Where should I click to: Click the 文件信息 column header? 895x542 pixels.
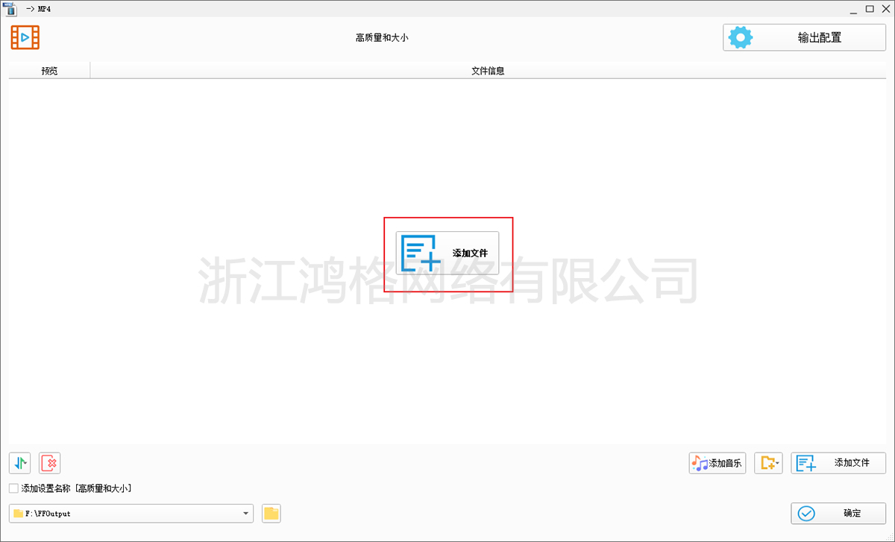488,71
